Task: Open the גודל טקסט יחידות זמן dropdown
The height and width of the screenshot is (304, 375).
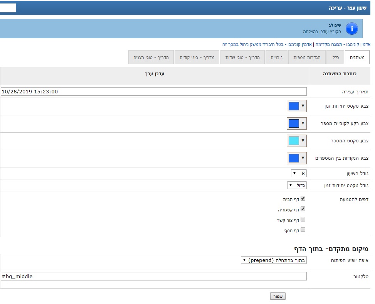Action: tap(297, 185)
